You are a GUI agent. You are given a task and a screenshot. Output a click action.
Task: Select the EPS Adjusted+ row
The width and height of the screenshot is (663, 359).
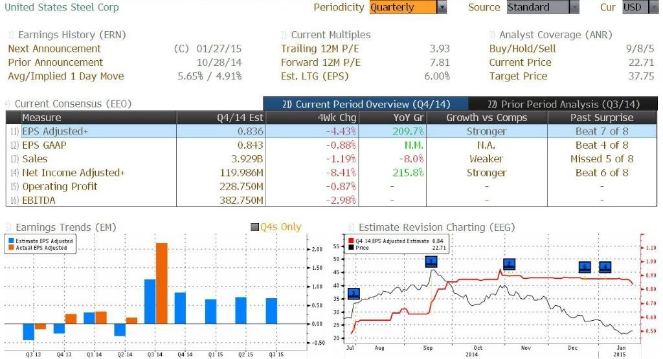coord(331,131)
